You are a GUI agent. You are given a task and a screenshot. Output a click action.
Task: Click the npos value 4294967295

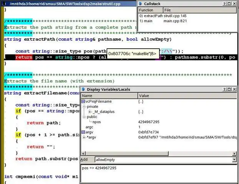click(149, 122)
